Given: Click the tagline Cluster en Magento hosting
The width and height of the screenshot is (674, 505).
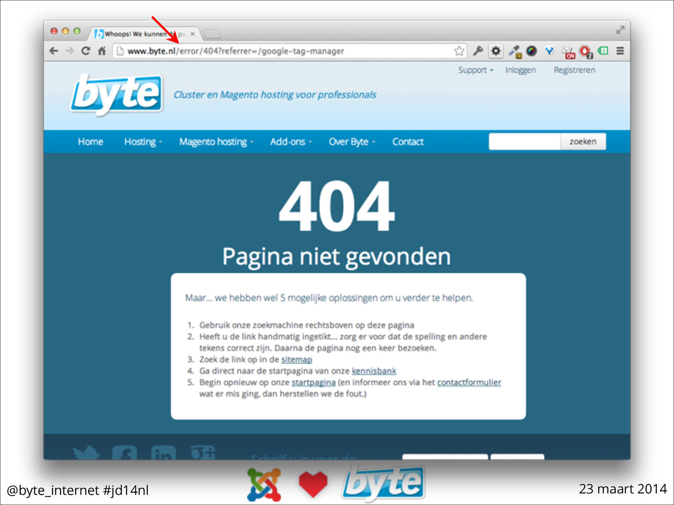Looking at the screenshot, I should coord(275,95).
